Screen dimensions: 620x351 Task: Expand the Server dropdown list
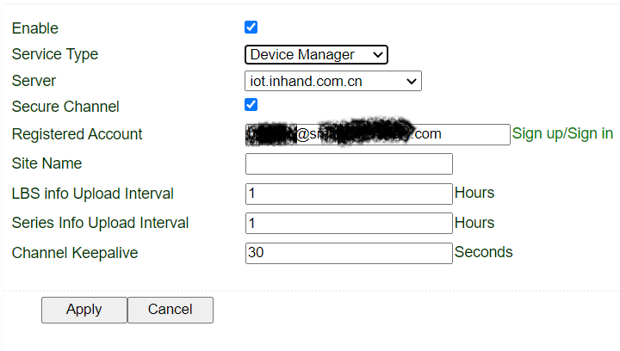(333, 82)
